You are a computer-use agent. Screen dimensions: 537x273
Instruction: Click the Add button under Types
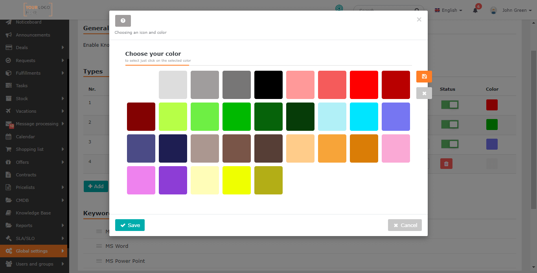[96, 186]
